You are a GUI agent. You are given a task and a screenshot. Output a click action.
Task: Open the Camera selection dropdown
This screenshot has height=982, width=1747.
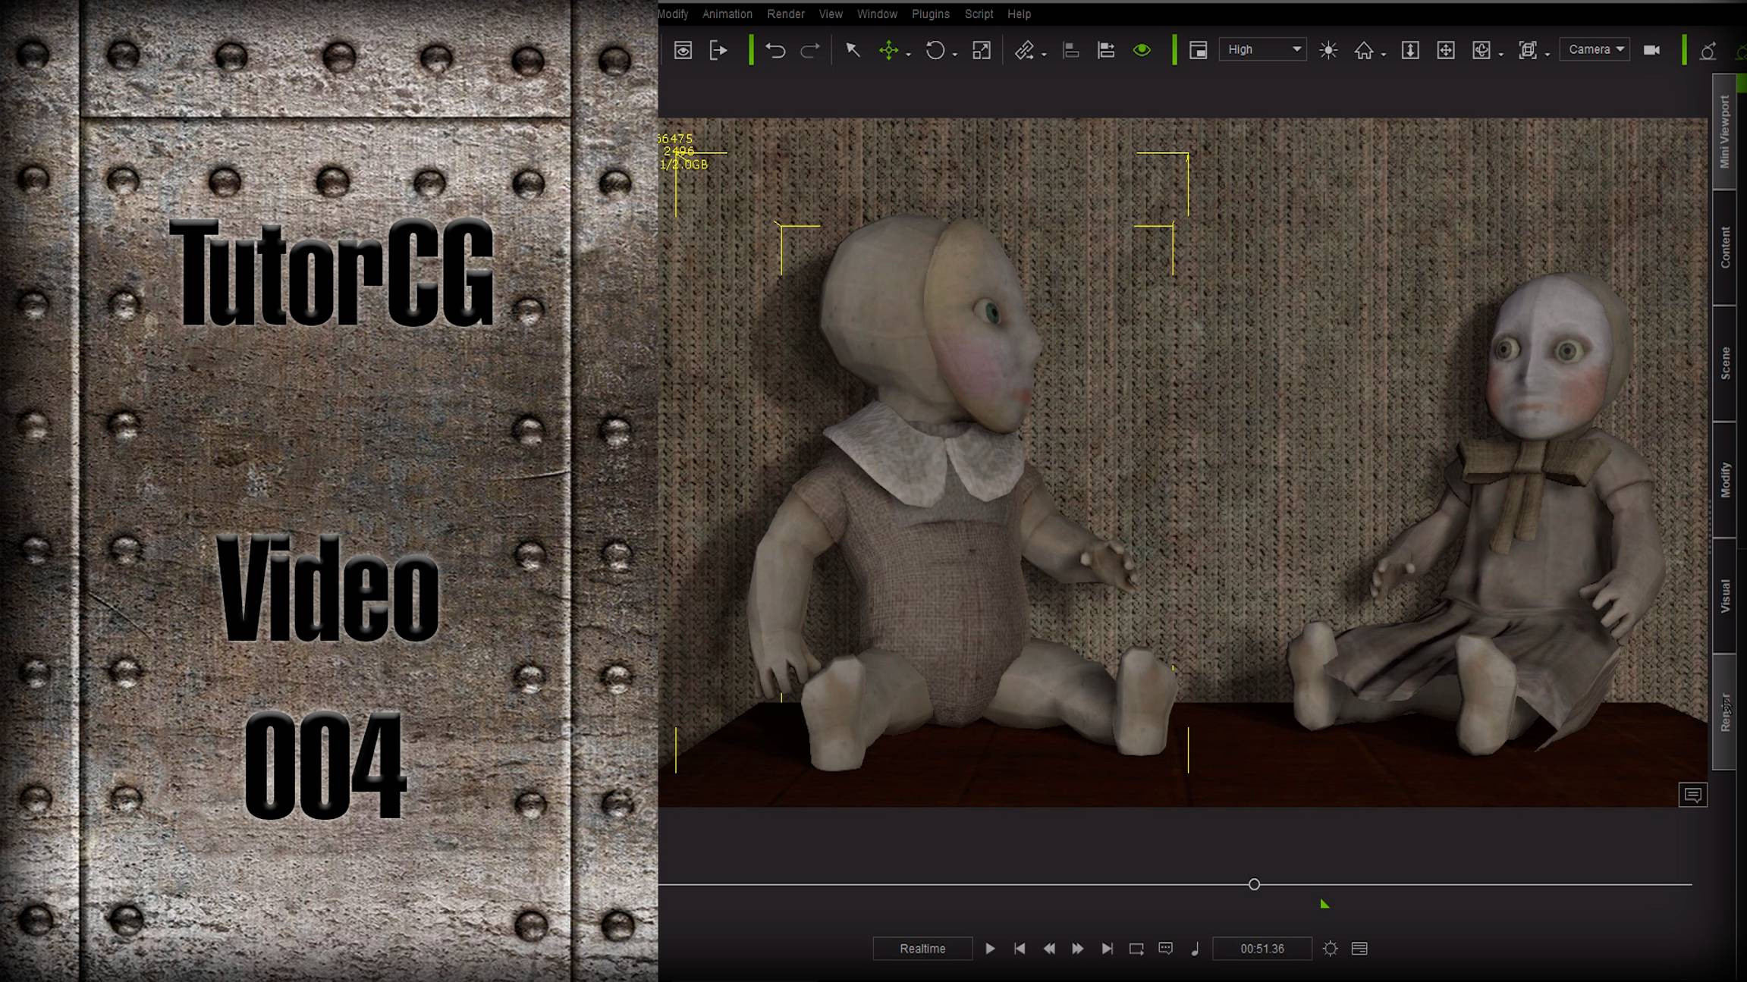point(1595,49)
